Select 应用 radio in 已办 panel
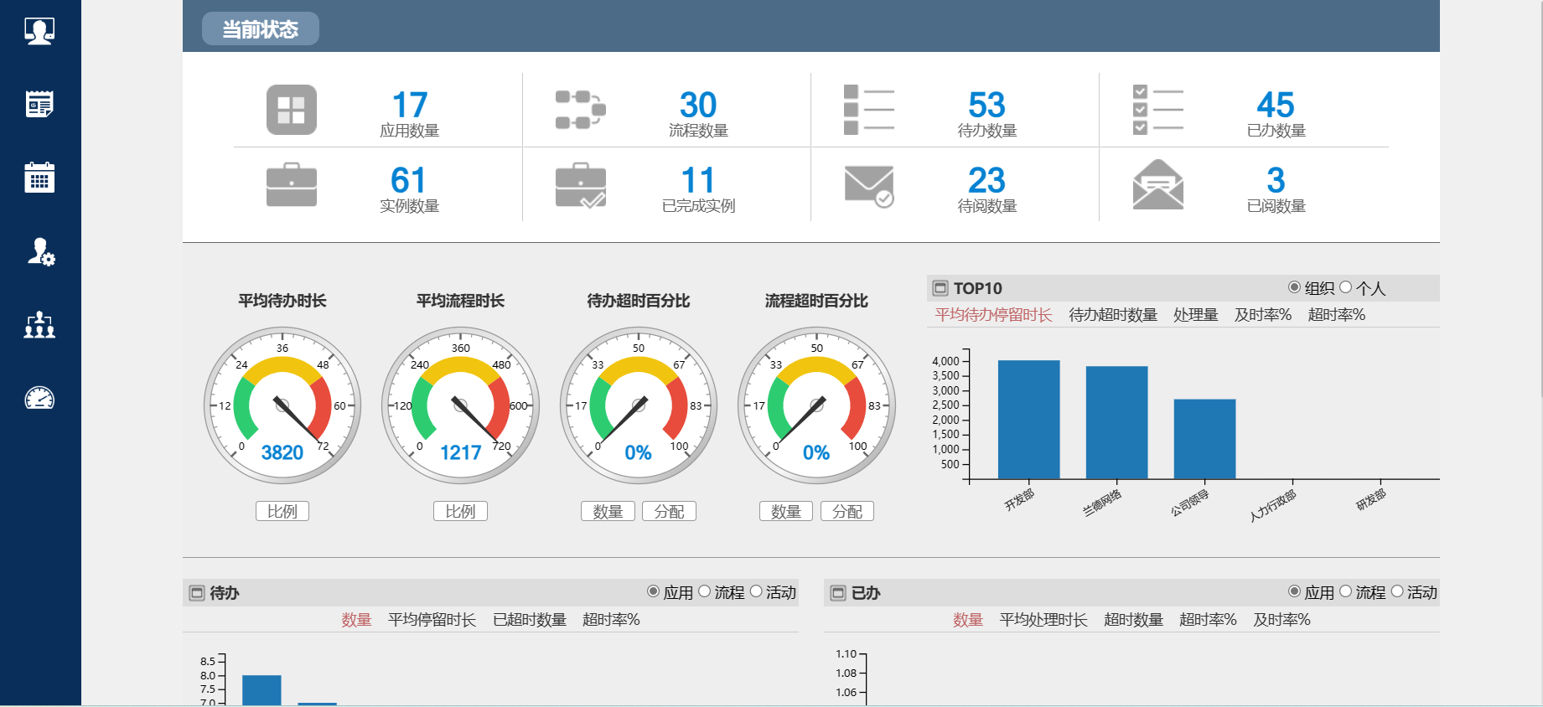The height and width of the screenshot is (707, 1543). point(1295,591)
